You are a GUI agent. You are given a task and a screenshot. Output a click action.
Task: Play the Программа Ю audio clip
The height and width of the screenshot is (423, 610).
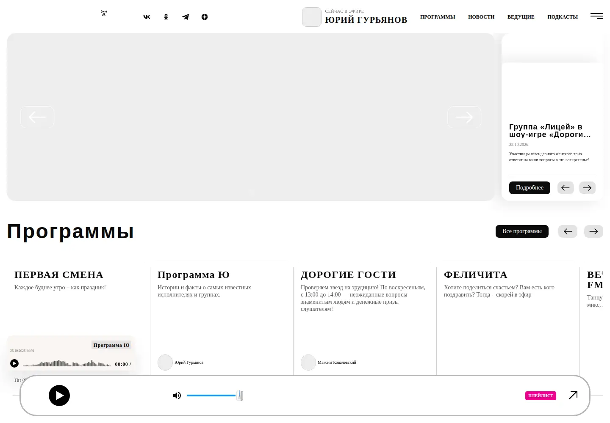pos(14,363)
